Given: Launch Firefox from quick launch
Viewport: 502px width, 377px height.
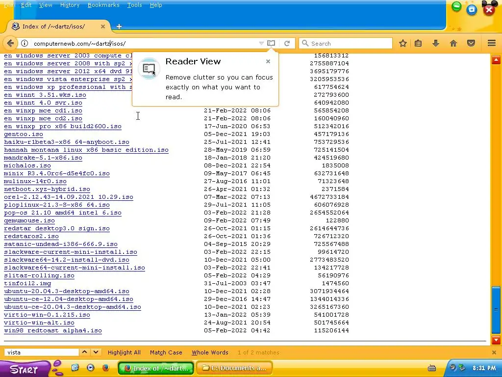Looking at the screenshot, I should pos(106,367).
